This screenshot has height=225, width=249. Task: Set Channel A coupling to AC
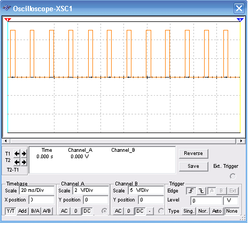coord(64,211)
